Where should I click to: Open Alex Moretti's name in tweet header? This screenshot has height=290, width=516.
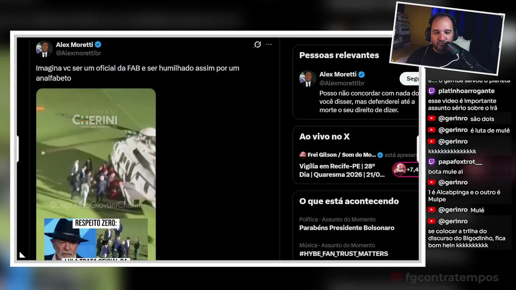tap(74, 45)
